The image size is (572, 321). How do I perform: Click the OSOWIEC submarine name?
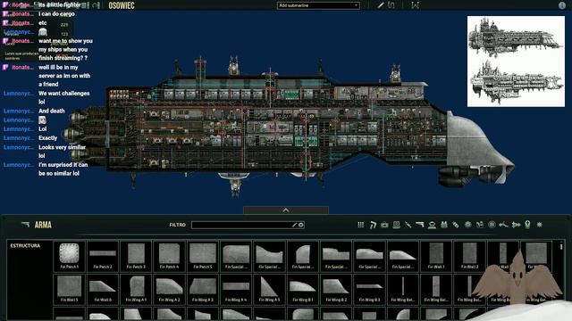[x=122, y=5]
